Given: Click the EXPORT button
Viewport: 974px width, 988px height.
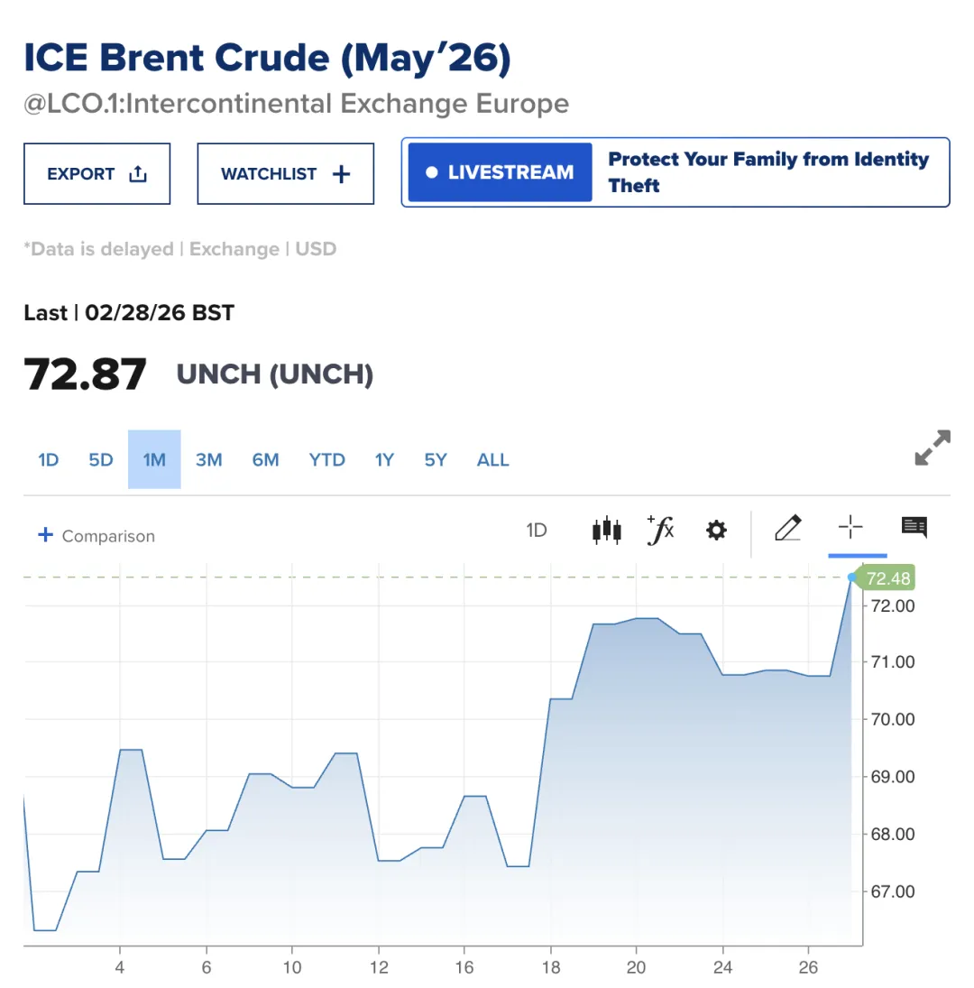Looking at the screenshot, I should pyautogui.click(x=96, y=174).
